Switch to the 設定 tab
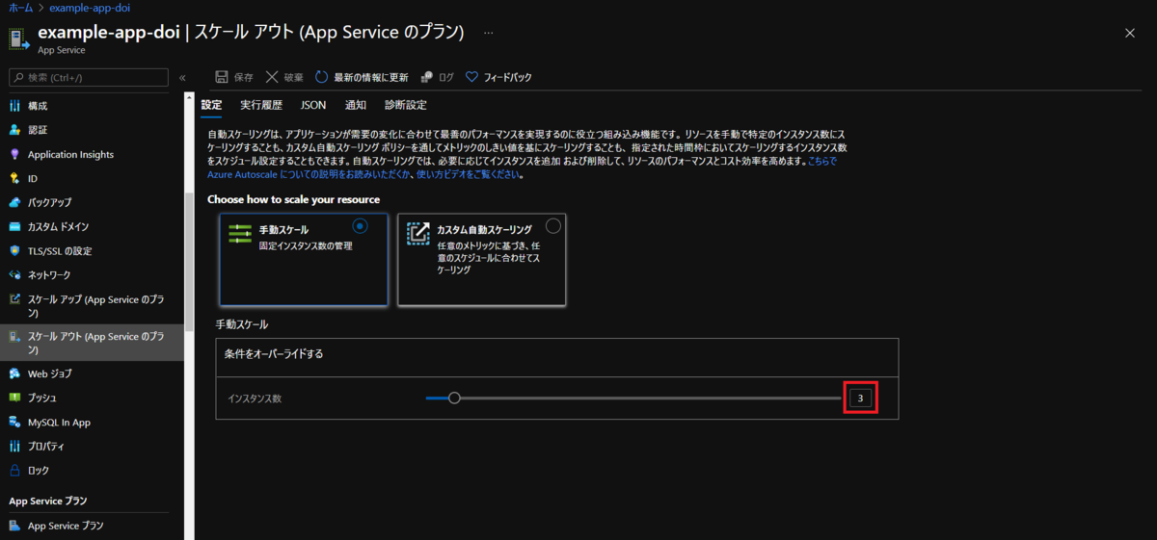The image size is (1157, 540). click(x=211, y=105)
